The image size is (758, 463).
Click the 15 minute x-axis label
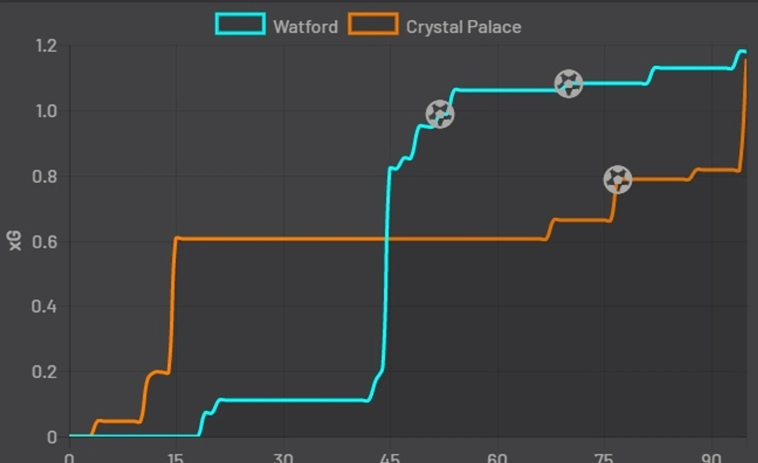pyautogui.click(x=175, y=458)
